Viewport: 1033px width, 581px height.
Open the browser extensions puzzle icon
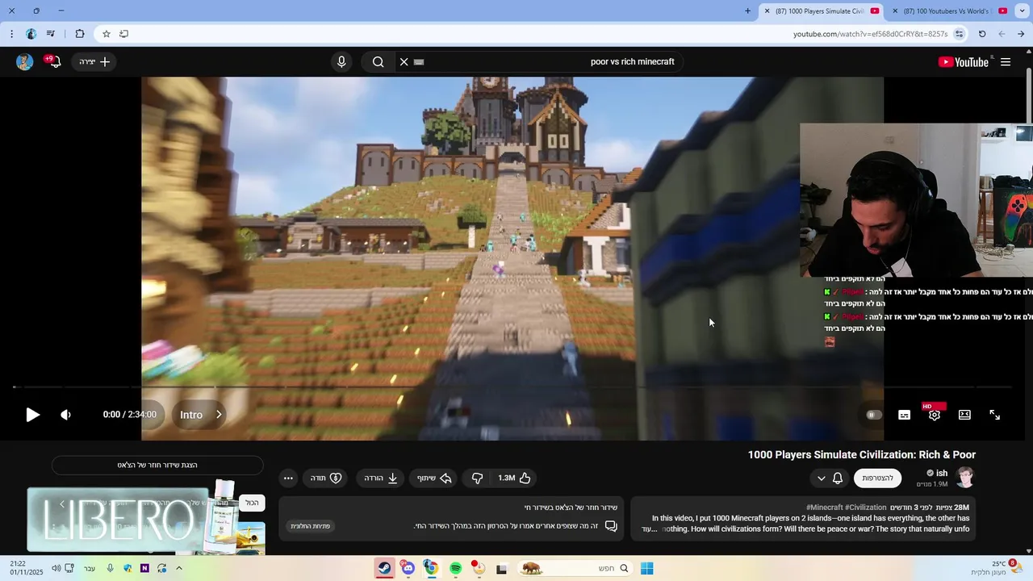(x=79, y=34)
